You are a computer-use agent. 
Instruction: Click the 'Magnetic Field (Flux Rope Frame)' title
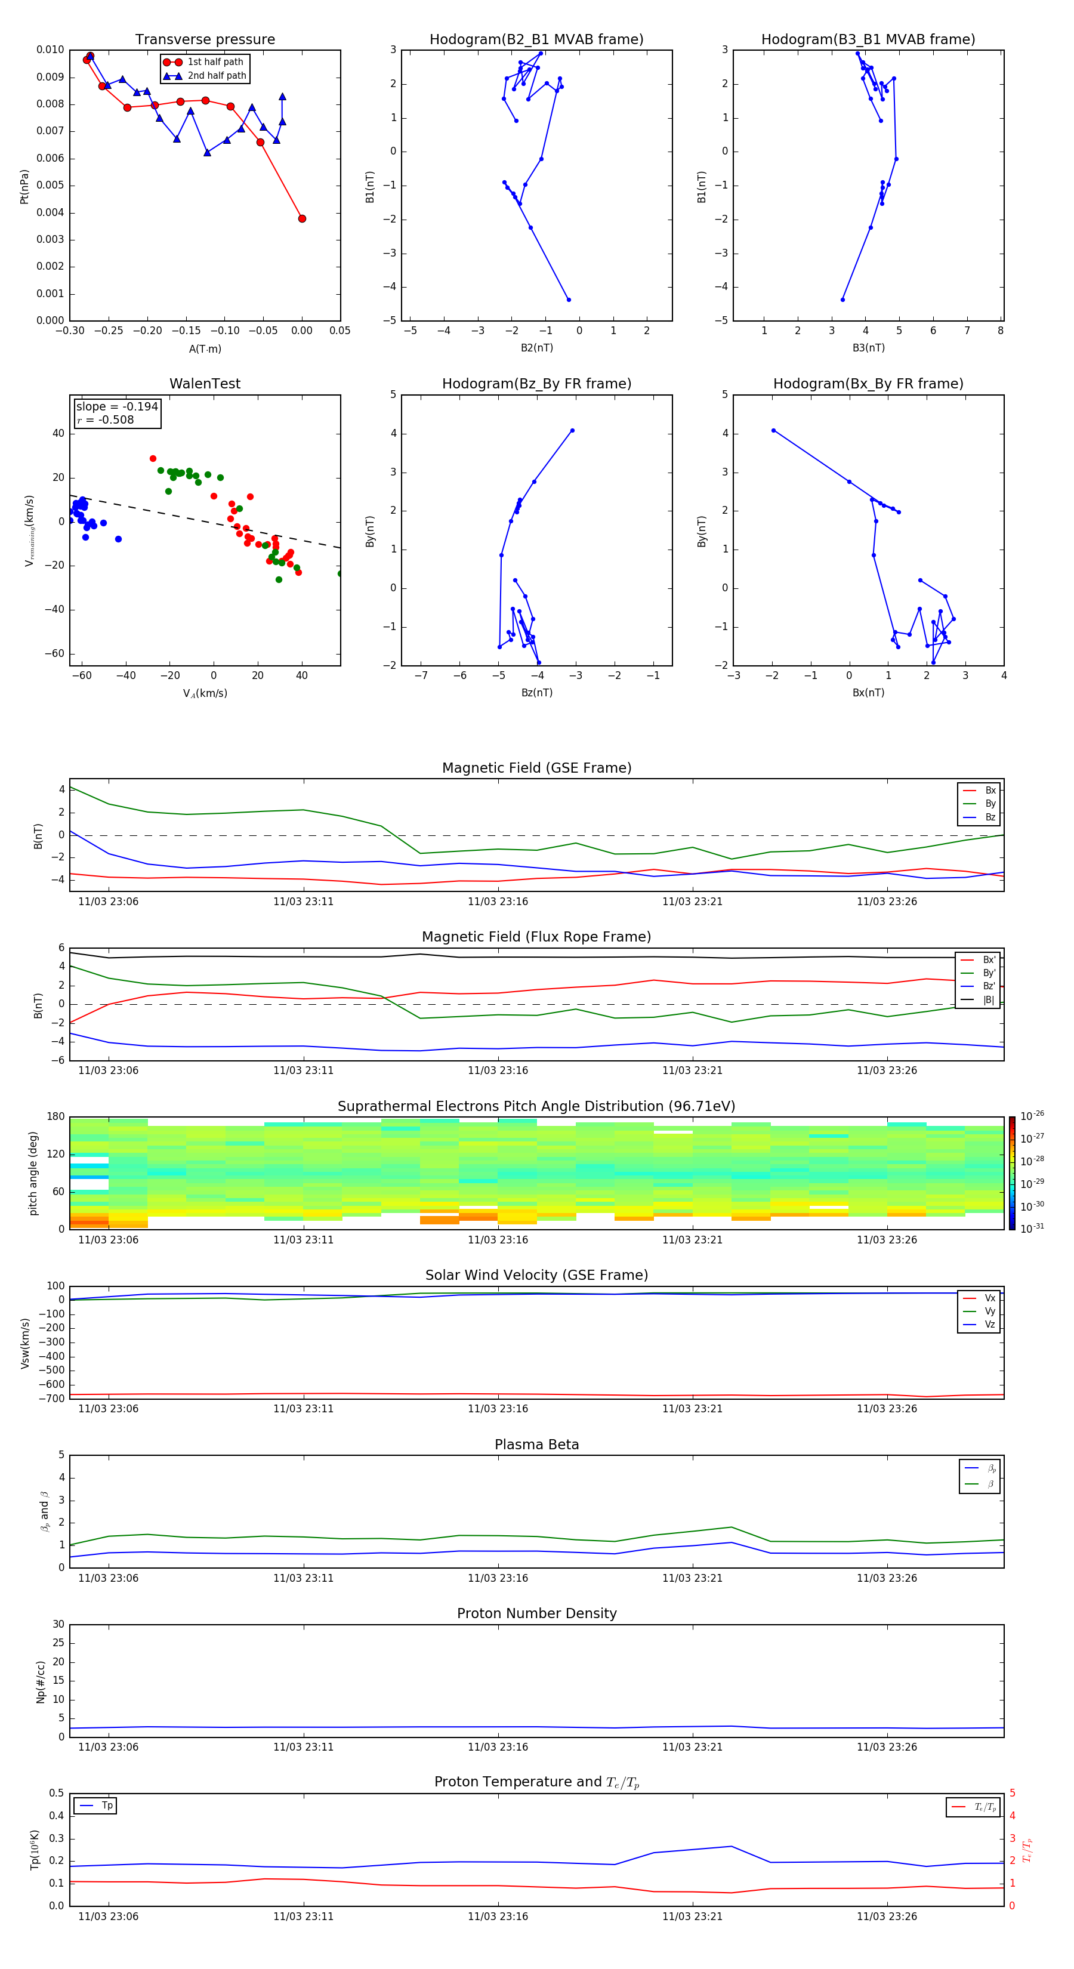point(536,937)
